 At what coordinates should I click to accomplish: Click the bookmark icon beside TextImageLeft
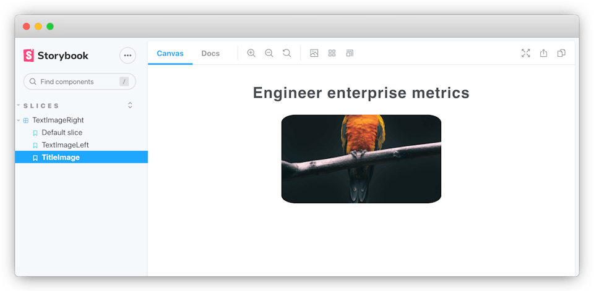35,145
